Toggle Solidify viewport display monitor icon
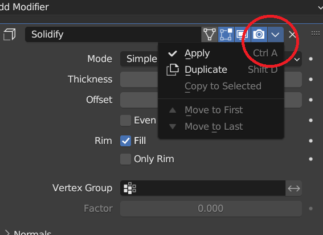323x235 pixels. click(243, 34)
